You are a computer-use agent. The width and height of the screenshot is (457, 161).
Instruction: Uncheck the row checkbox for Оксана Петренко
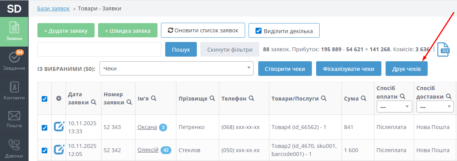click(x=44, y=127)
